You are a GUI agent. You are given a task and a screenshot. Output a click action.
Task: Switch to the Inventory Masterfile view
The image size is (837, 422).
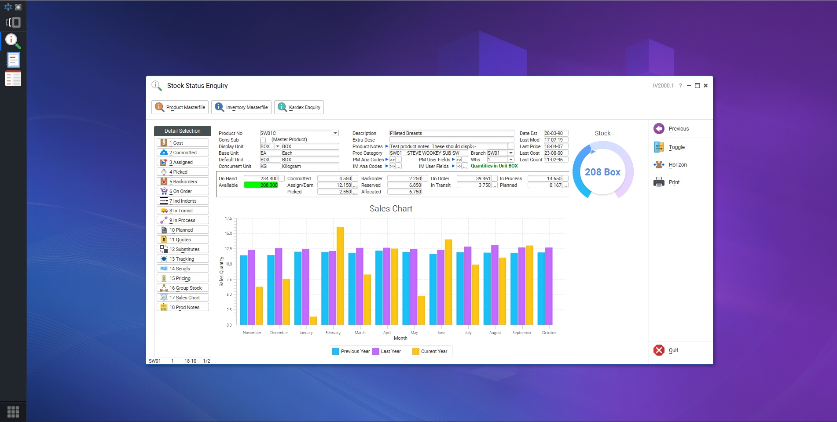[241, 107]
